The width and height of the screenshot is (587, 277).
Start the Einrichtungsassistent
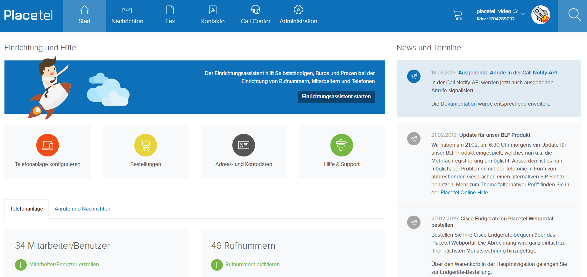(336, 97)
